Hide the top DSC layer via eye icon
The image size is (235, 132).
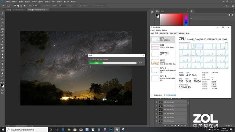[156, 102]
